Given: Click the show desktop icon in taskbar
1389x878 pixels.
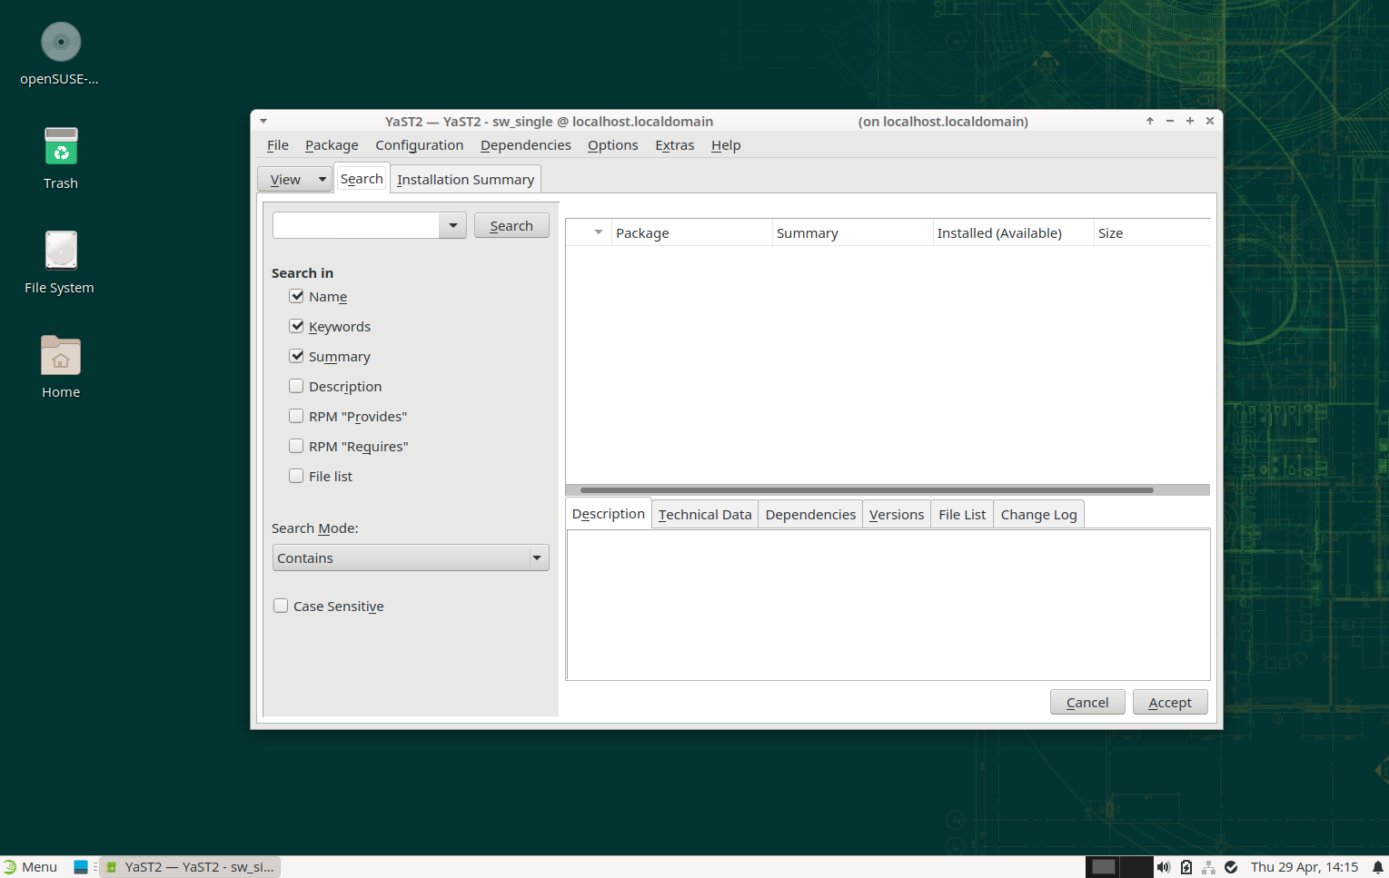Looking at the screenshot, I should pyautogui.click(x=81, y=867).
